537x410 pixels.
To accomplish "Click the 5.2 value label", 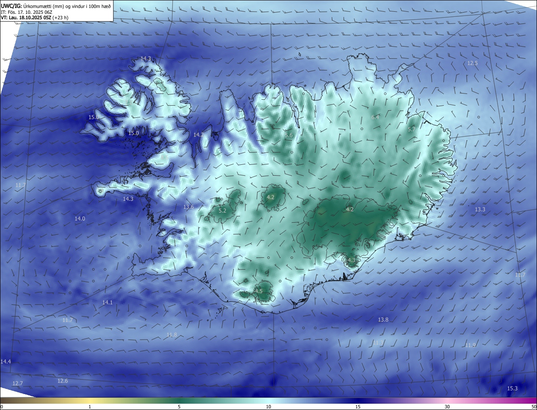I will (222, 210).
